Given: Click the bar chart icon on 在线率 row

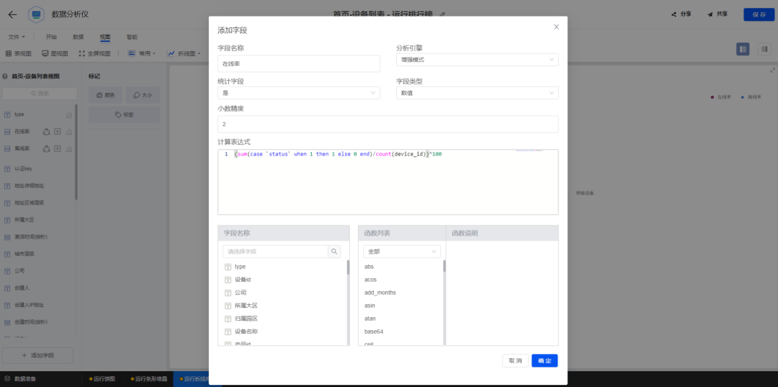Looking at the screenshot, I should click(x=69, y=132).
